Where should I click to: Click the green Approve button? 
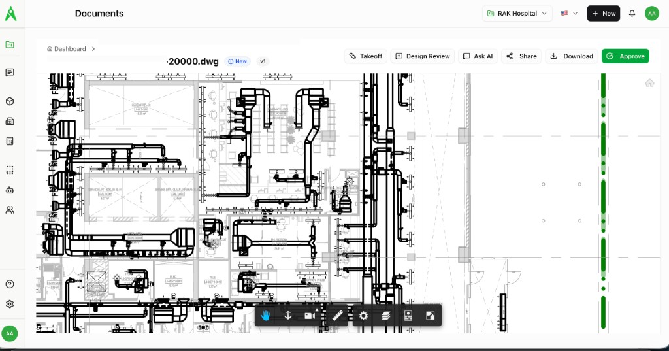click(625, 56)
